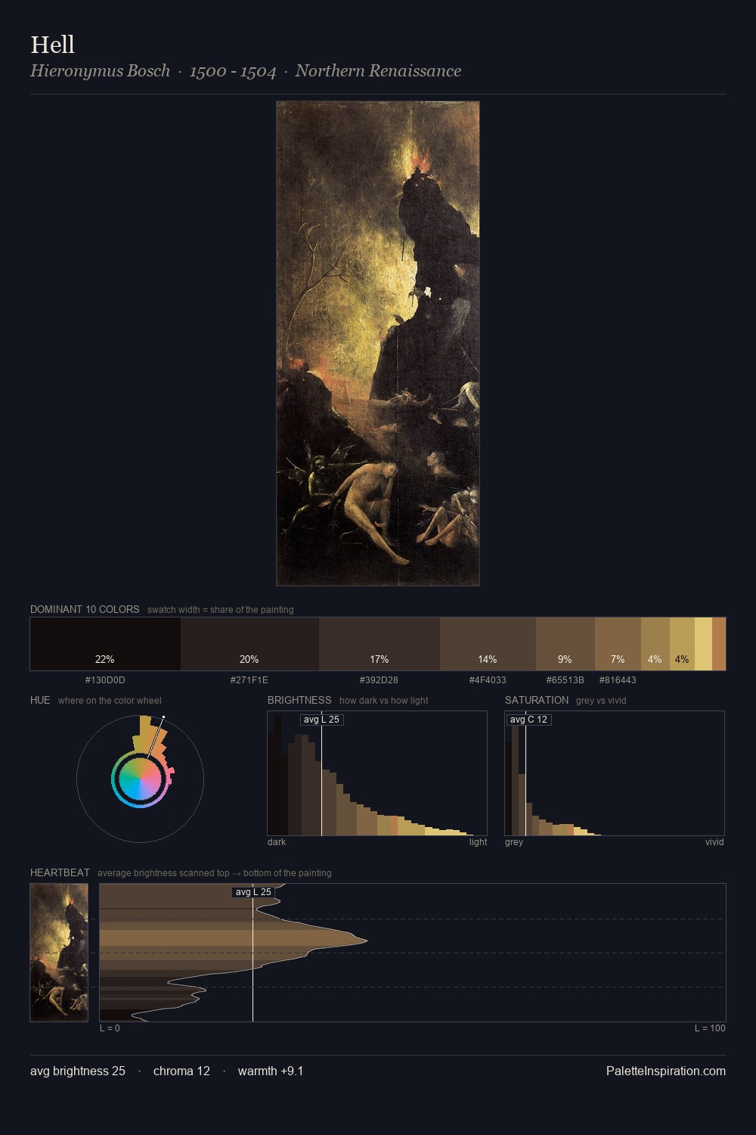
Task: Click "where on the color wheel" caption
Action: (x=110, y=701)
